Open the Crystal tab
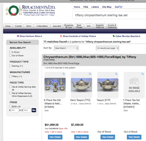The width and height of the screenshot is (146, 141). tap(18, 26)
